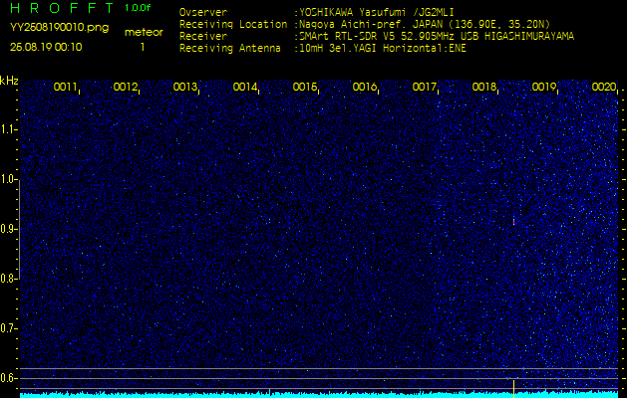This screenshot has height=398, width=627.
Task: Click the 0013 time marker
Action: 184,87
